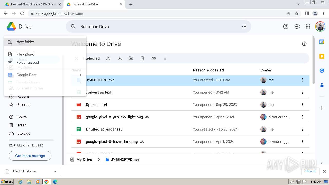Clear selection with X icon
This screenshot has height=185, width=329.
(76, 58)
